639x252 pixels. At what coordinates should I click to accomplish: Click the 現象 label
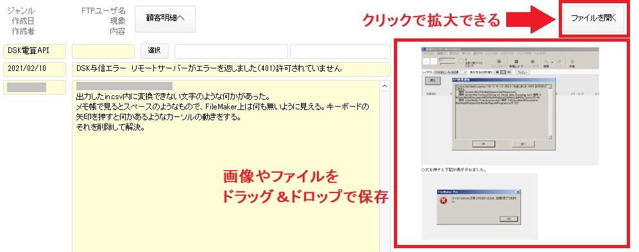point(117,21)
